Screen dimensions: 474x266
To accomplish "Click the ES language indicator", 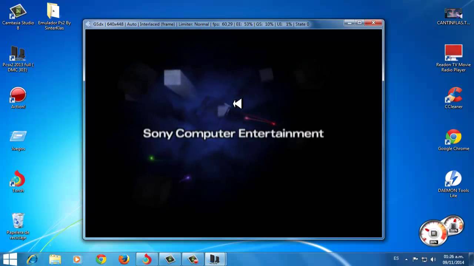I will click(x=396, y=259).
